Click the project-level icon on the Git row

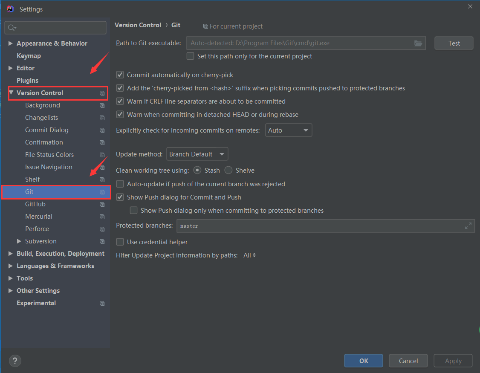[102, 192]
